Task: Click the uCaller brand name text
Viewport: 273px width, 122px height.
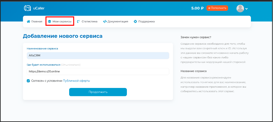Action: click(x=39, y=8)
